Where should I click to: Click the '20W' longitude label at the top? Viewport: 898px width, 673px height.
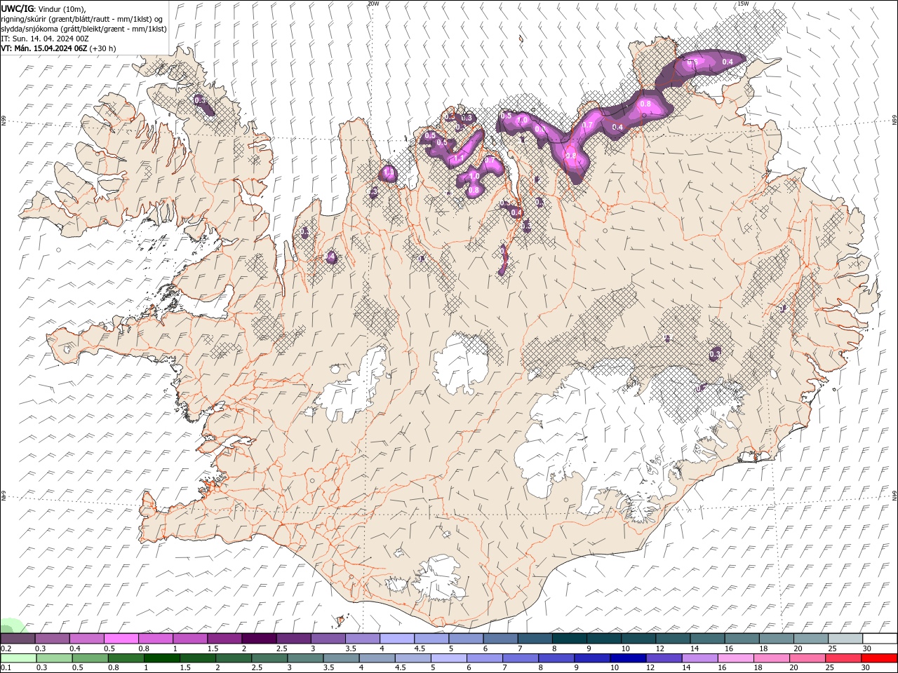[373, 4]
